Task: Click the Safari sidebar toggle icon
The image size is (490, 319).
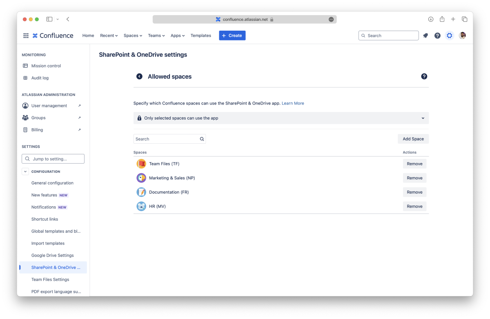Action: click(x=49, y=19)
